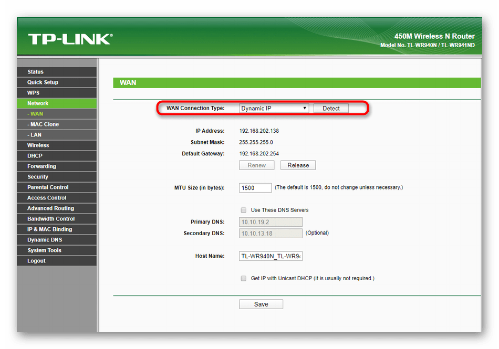This screenshot has height=349, width=499.
Task: Open Advanced Routing in the sidebar
Action: pyautogui.click(x=57, y=208)
